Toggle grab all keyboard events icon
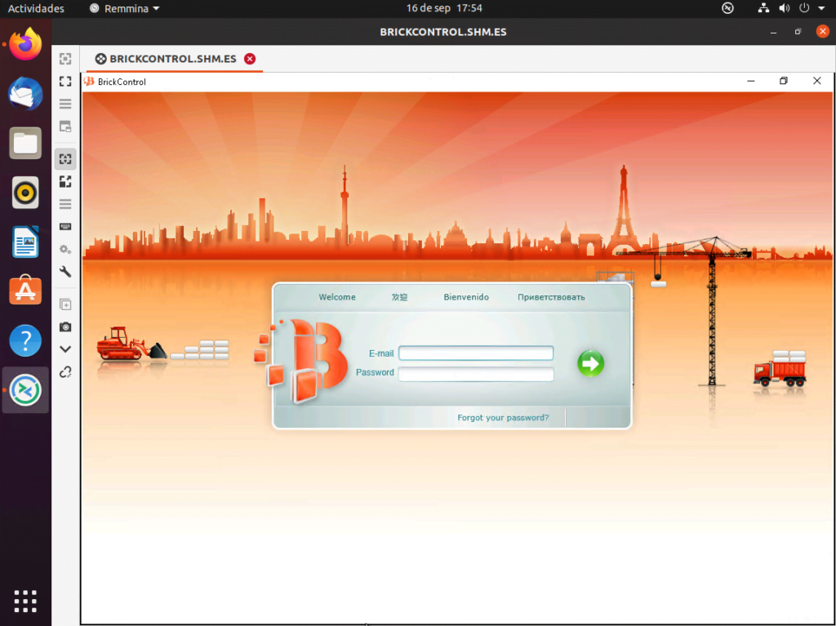836x626 pixels. (65, 227)
